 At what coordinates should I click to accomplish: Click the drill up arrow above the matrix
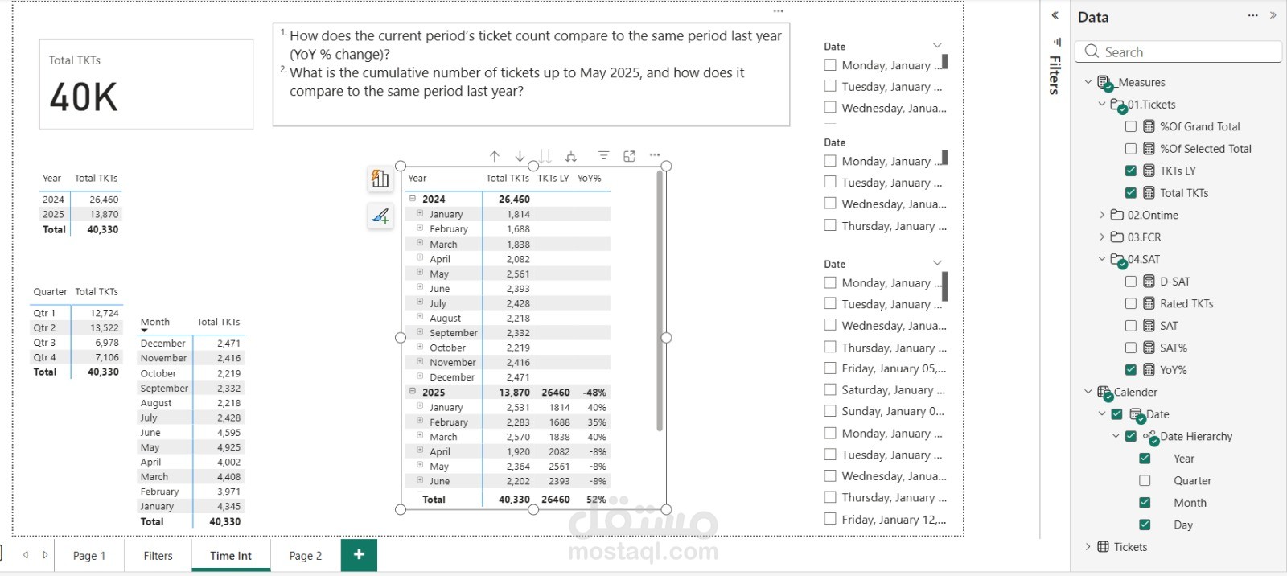(495, 156)
